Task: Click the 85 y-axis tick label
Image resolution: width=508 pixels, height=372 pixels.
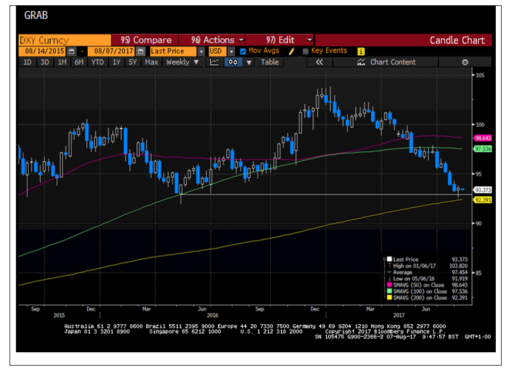Action: point(479,273)
